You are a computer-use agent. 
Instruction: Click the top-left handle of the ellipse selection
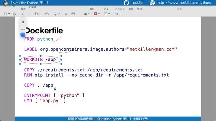coord(20,56)
